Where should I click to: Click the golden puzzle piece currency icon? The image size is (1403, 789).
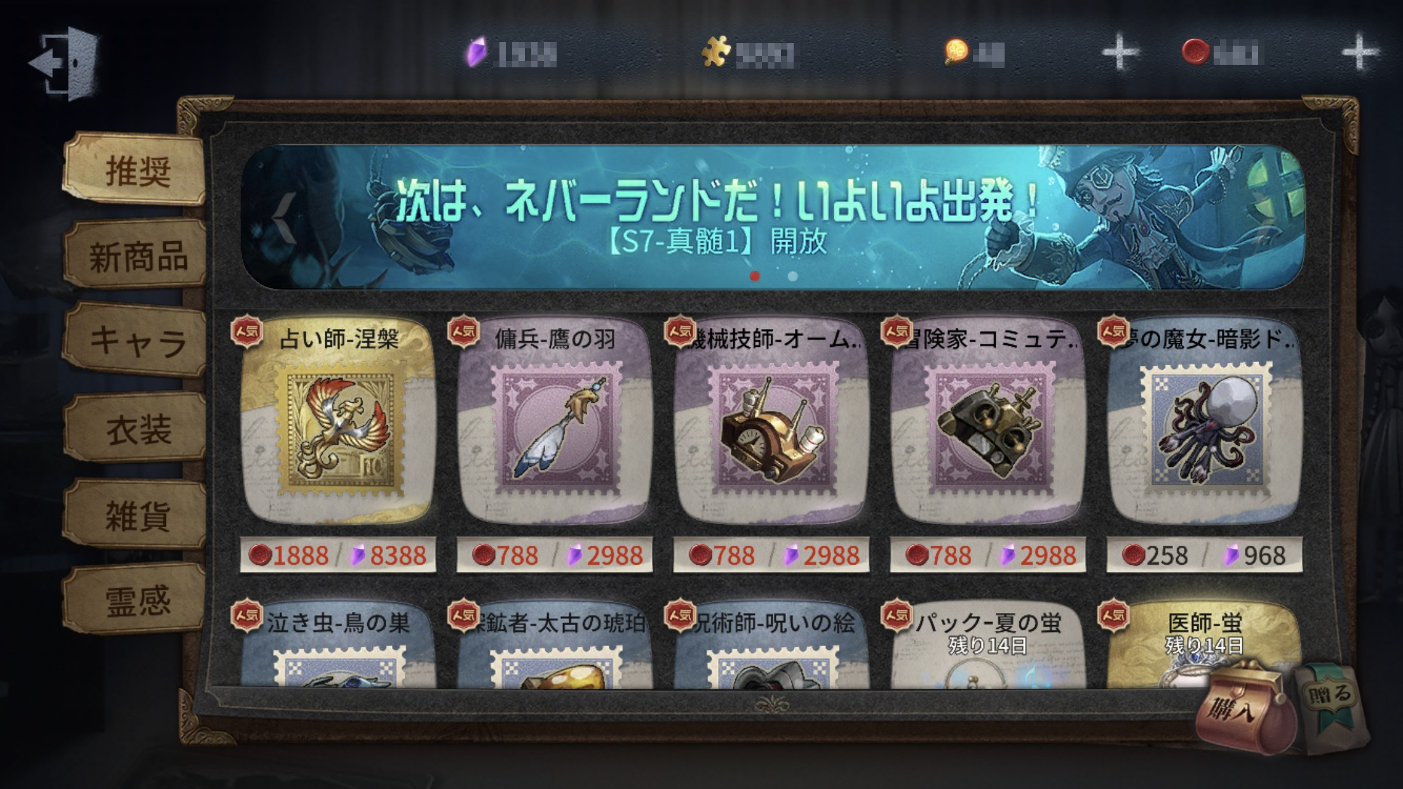[716, 52]
